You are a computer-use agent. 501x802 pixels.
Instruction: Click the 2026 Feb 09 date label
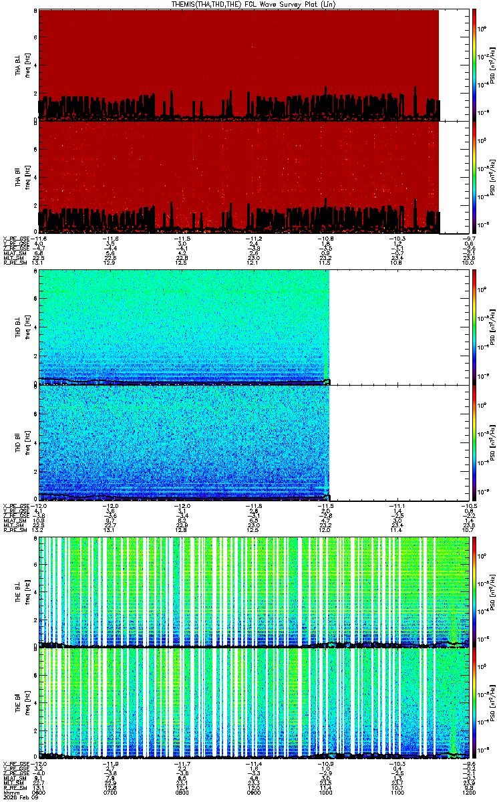(x=17, y=797)
